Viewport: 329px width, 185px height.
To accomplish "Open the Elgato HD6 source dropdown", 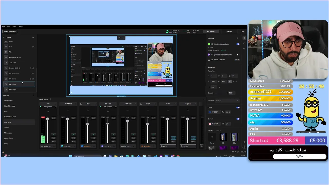I will click(128, 146).
